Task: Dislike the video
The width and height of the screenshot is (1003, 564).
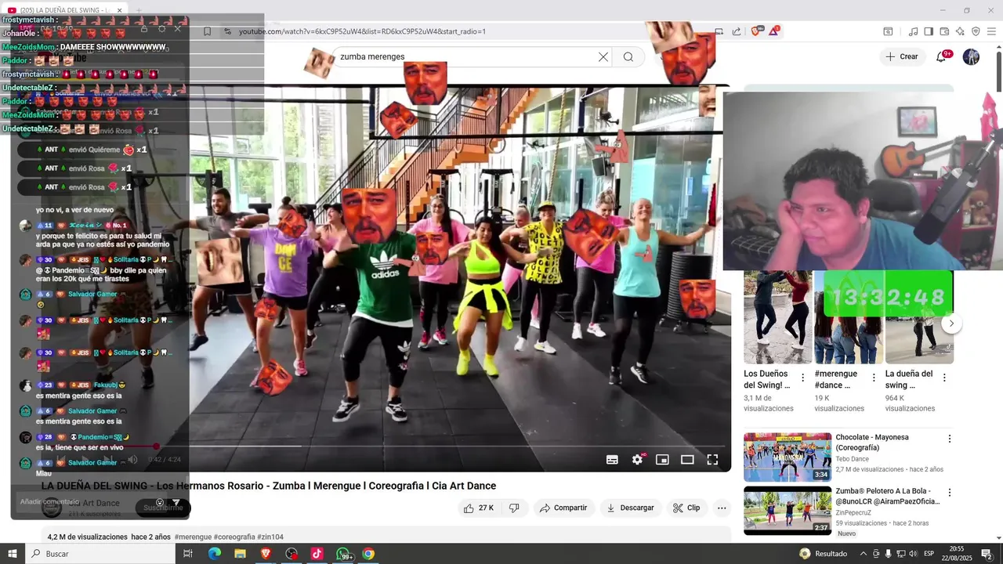Action: click(514, 508)
